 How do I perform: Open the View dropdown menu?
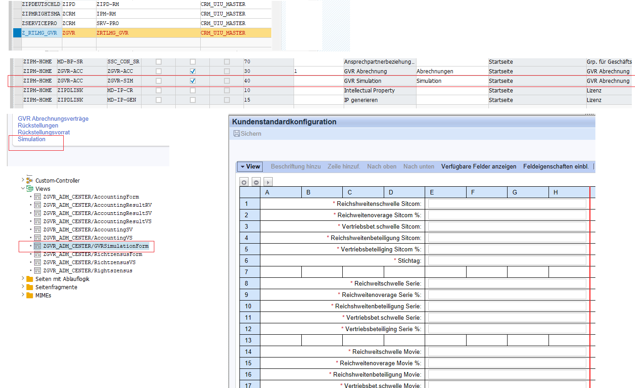(249, 167)
